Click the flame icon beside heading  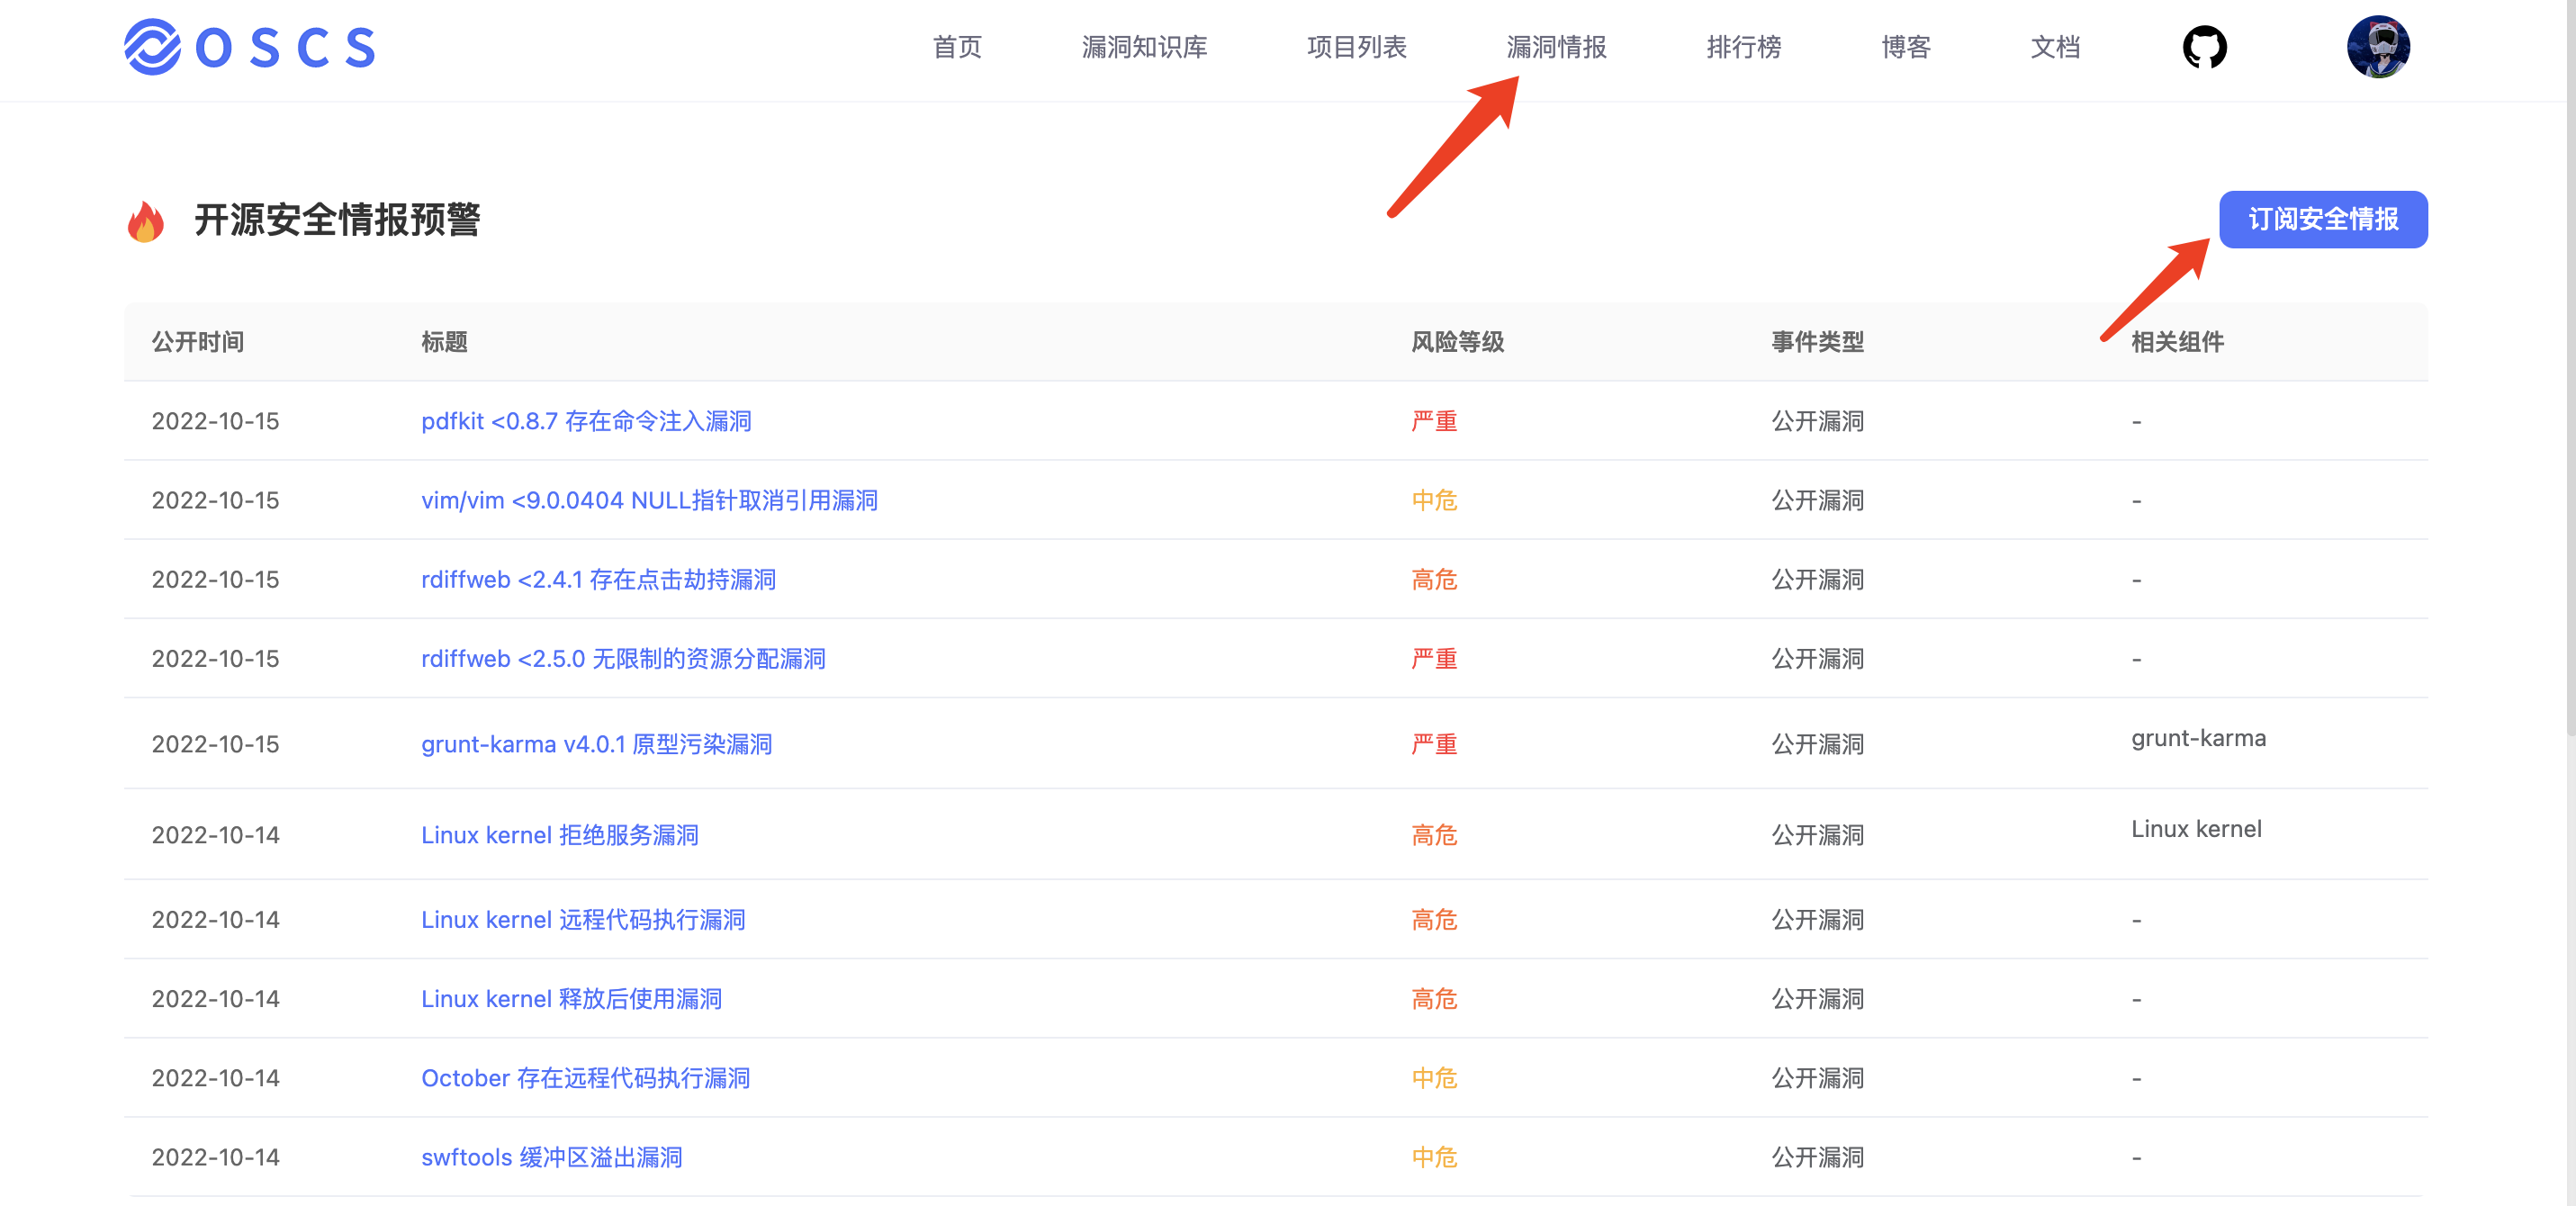pyautogui.click(x=146, y=221)
